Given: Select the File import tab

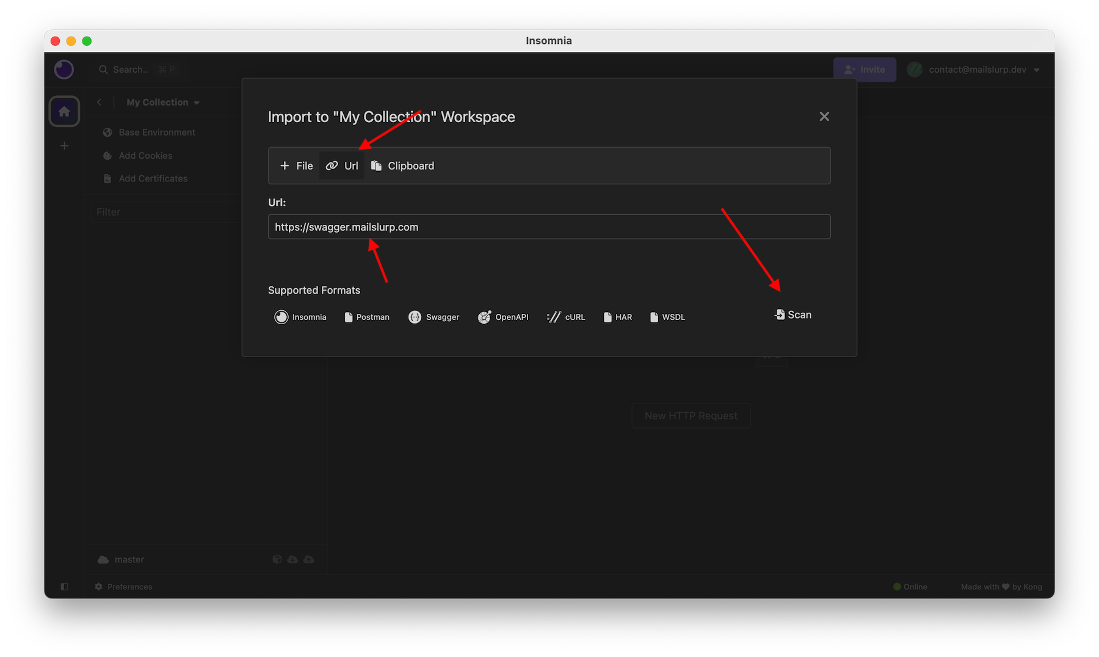Looking at the screenshot, I should 296,165.
